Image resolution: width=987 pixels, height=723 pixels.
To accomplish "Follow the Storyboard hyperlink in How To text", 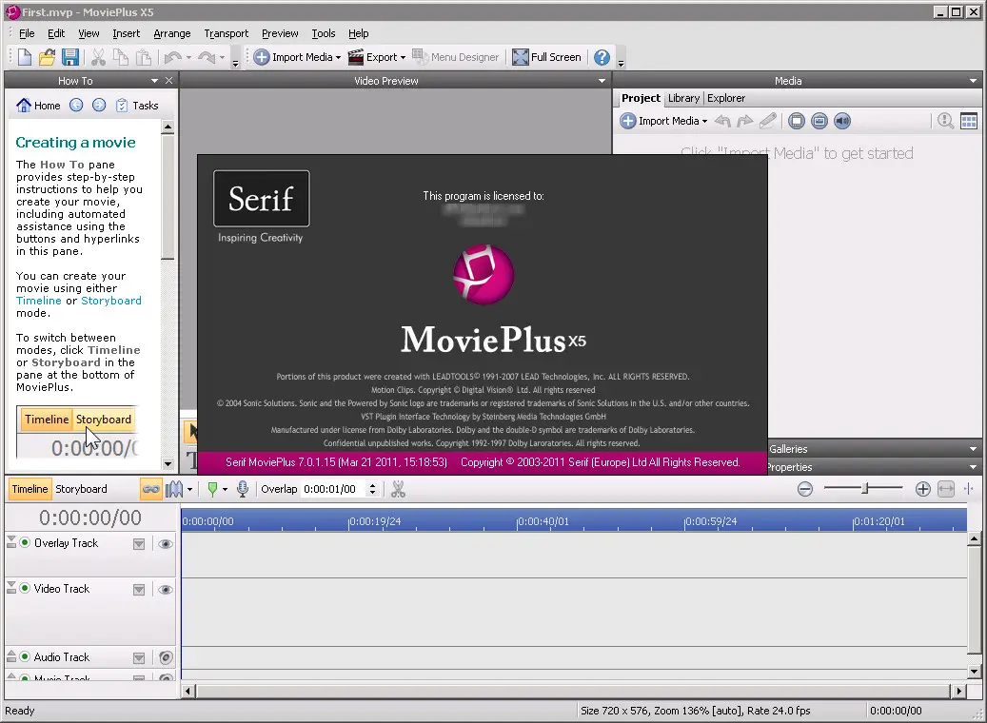I will (111, 301).
